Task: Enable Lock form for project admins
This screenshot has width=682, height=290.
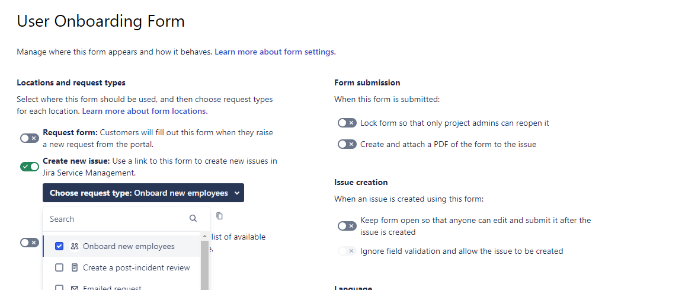Action: (x=347, y=123)
